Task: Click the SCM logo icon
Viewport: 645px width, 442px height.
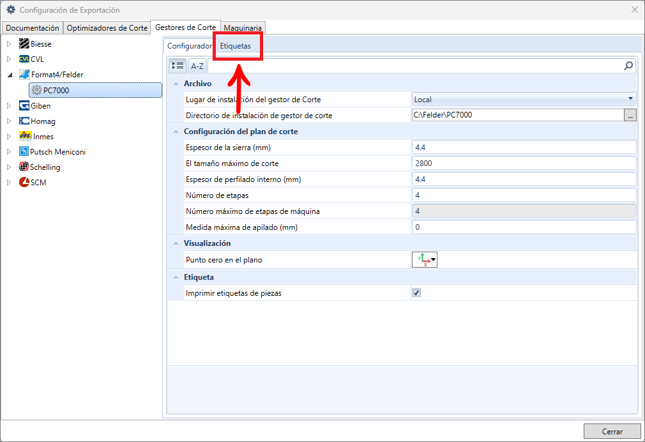Action: pos(24,182)
